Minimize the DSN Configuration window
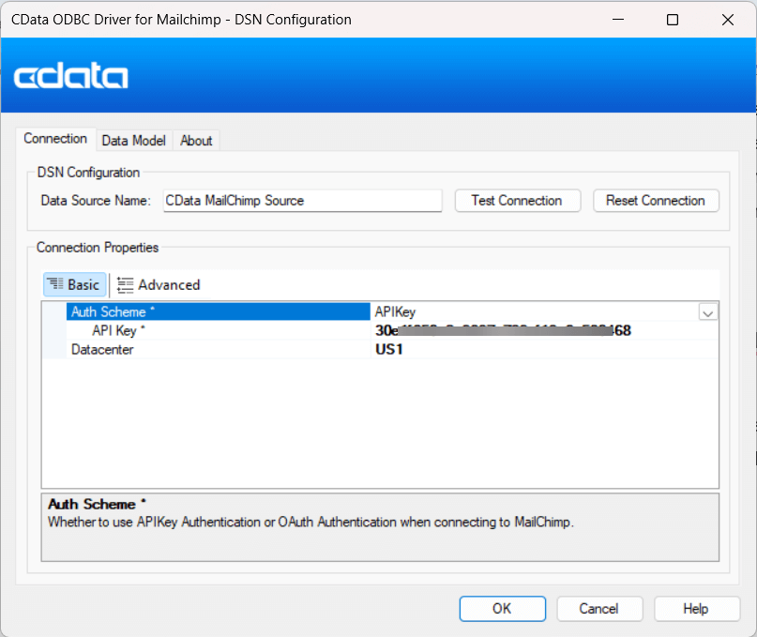757x637 pixels. [618, 20]
